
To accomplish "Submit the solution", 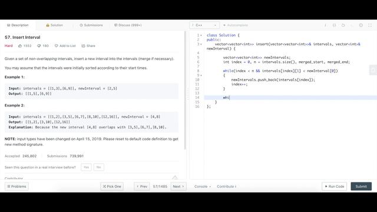I will (361, 186).
